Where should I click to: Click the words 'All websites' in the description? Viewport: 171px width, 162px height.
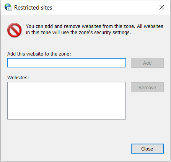pyautogui.click(x=150, y=26)
